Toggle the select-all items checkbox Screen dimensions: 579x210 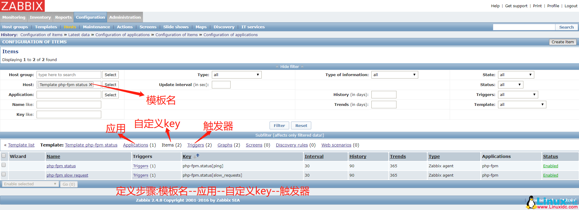tap(4, 156)
